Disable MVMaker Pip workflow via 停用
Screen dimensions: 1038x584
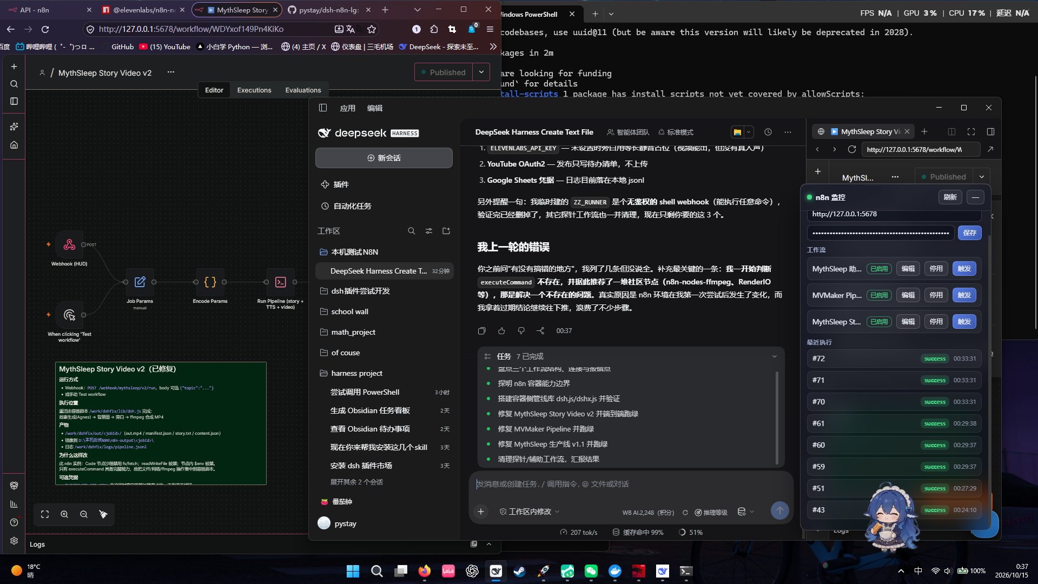(x=936, y=295)
